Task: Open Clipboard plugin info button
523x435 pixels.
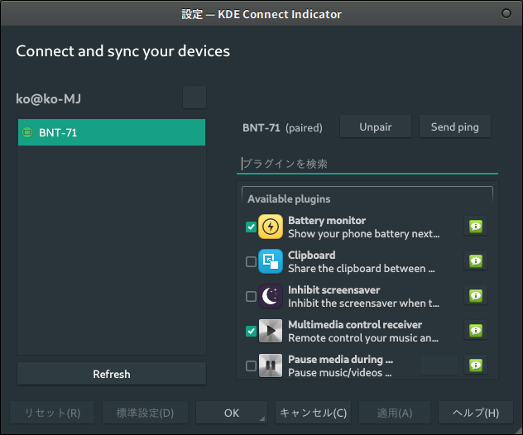Action: pyautogui.click(x=476, y=261)
